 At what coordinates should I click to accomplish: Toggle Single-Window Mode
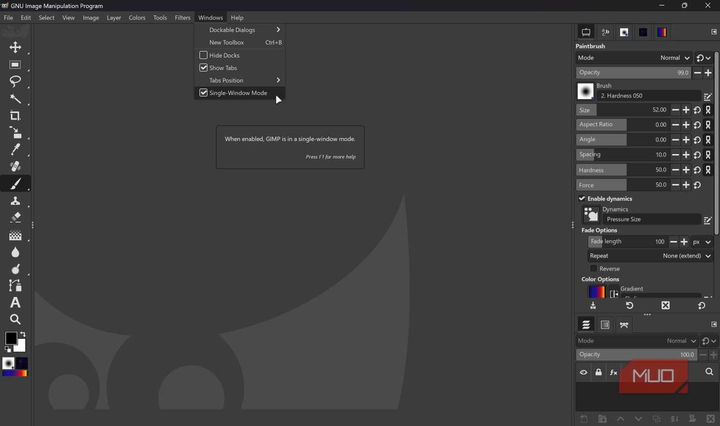point(239,93)
